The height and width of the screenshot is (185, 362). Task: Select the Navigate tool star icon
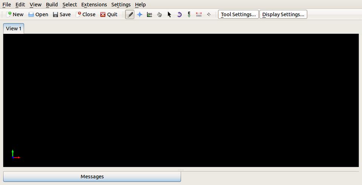pyautogui.click(x=140, y=15)
